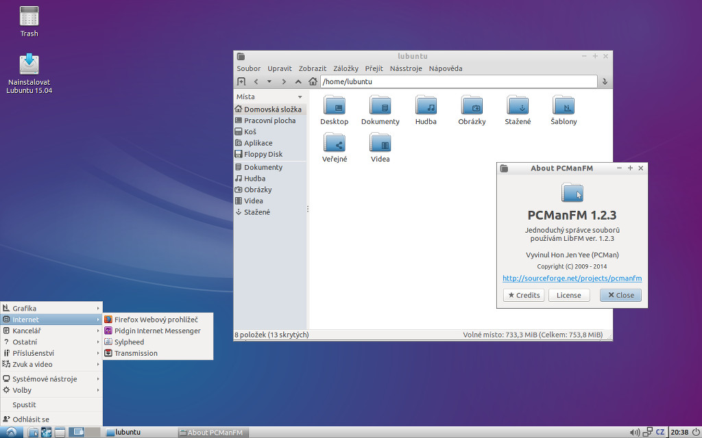
Task: Launch Sylpheed from the Internet submenu
Action: (158, 342)
